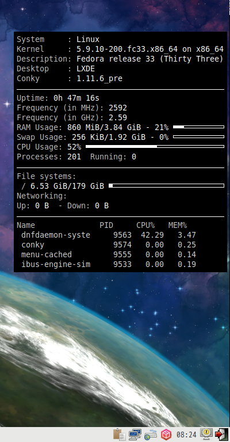Image resolution: width=230 pixels, height=442 pixels.
Task: Click the Swap Usage progress bar
Action: coord(198,137)
